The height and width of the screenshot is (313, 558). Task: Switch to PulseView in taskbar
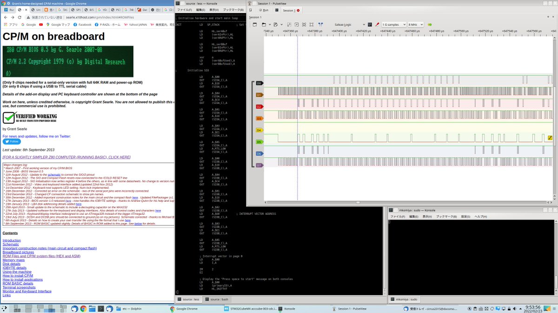tap(354, 308)
